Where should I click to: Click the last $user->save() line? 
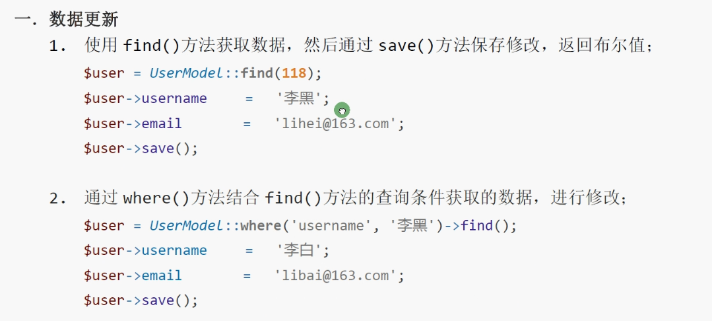141,301
